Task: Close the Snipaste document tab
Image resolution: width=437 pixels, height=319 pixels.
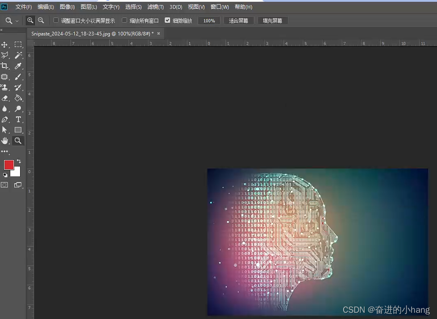Action: (x=158, y=34)
